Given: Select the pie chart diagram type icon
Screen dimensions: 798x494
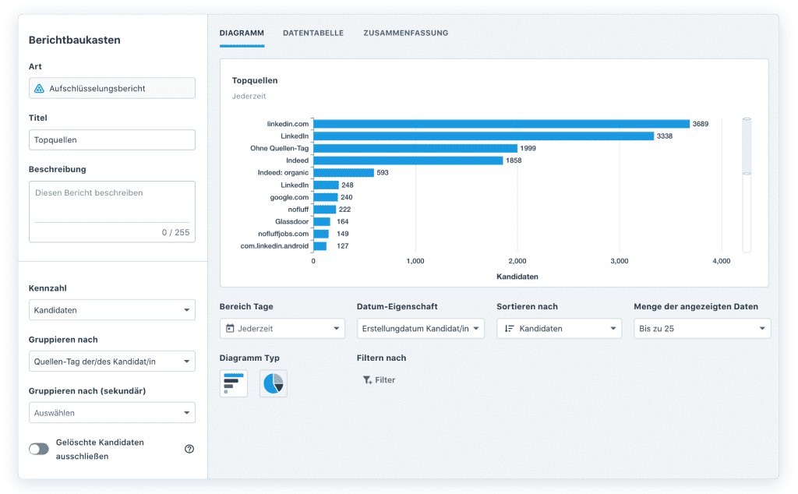Looking at the screenshot, I should [273, 383].
